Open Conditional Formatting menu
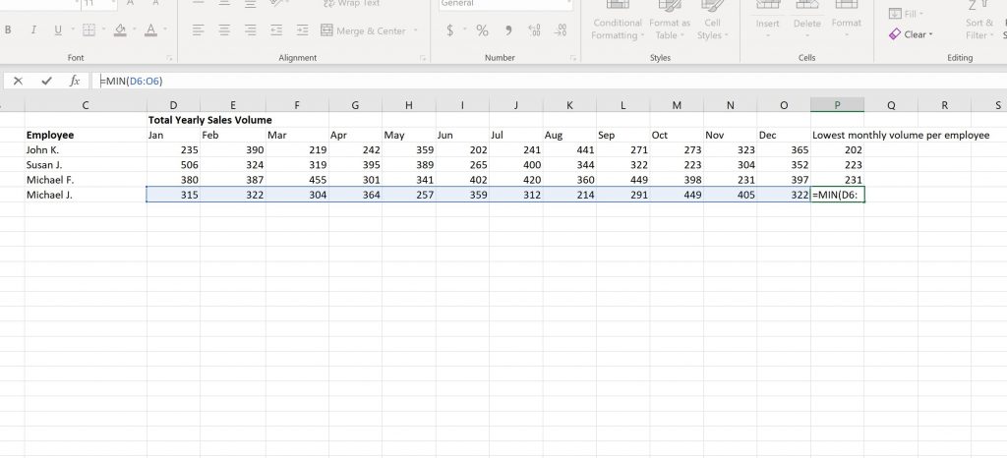The height and width of the screenshot is (458, 1007). [x=618, y=23]
